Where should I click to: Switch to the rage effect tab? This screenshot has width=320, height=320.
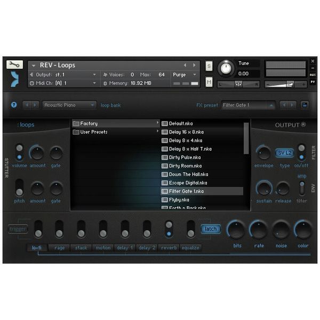[x=59, y=248]
